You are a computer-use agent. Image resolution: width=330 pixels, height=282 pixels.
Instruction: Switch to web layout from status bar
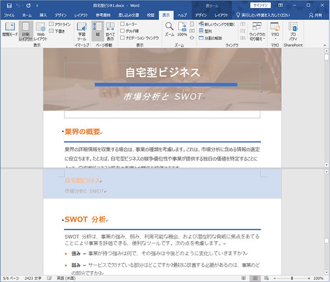click(266, 278)
